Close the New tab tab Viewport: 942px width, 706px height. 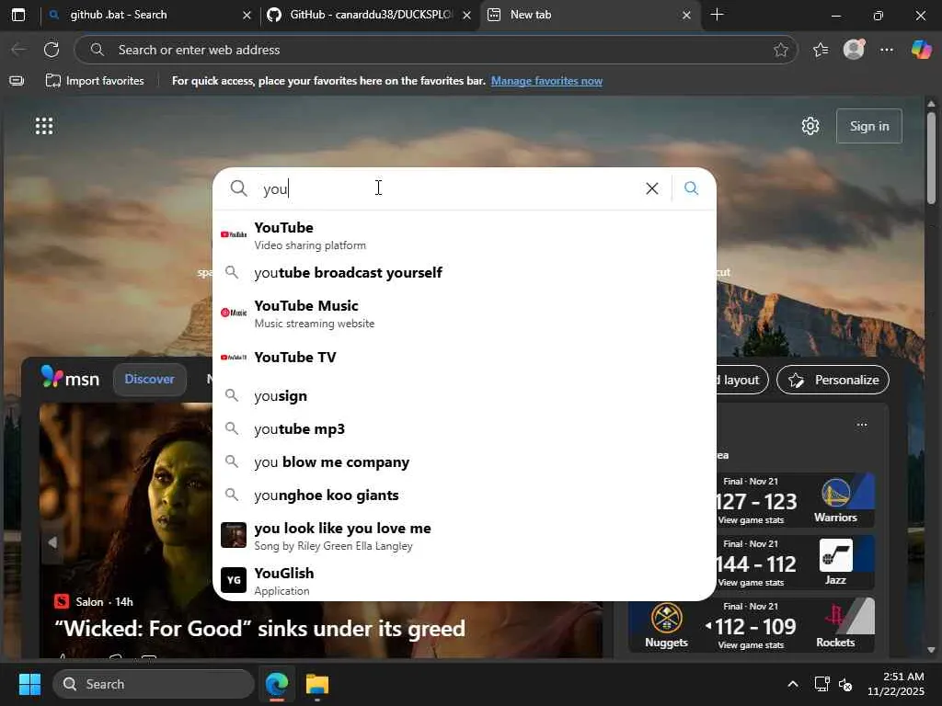686,15
